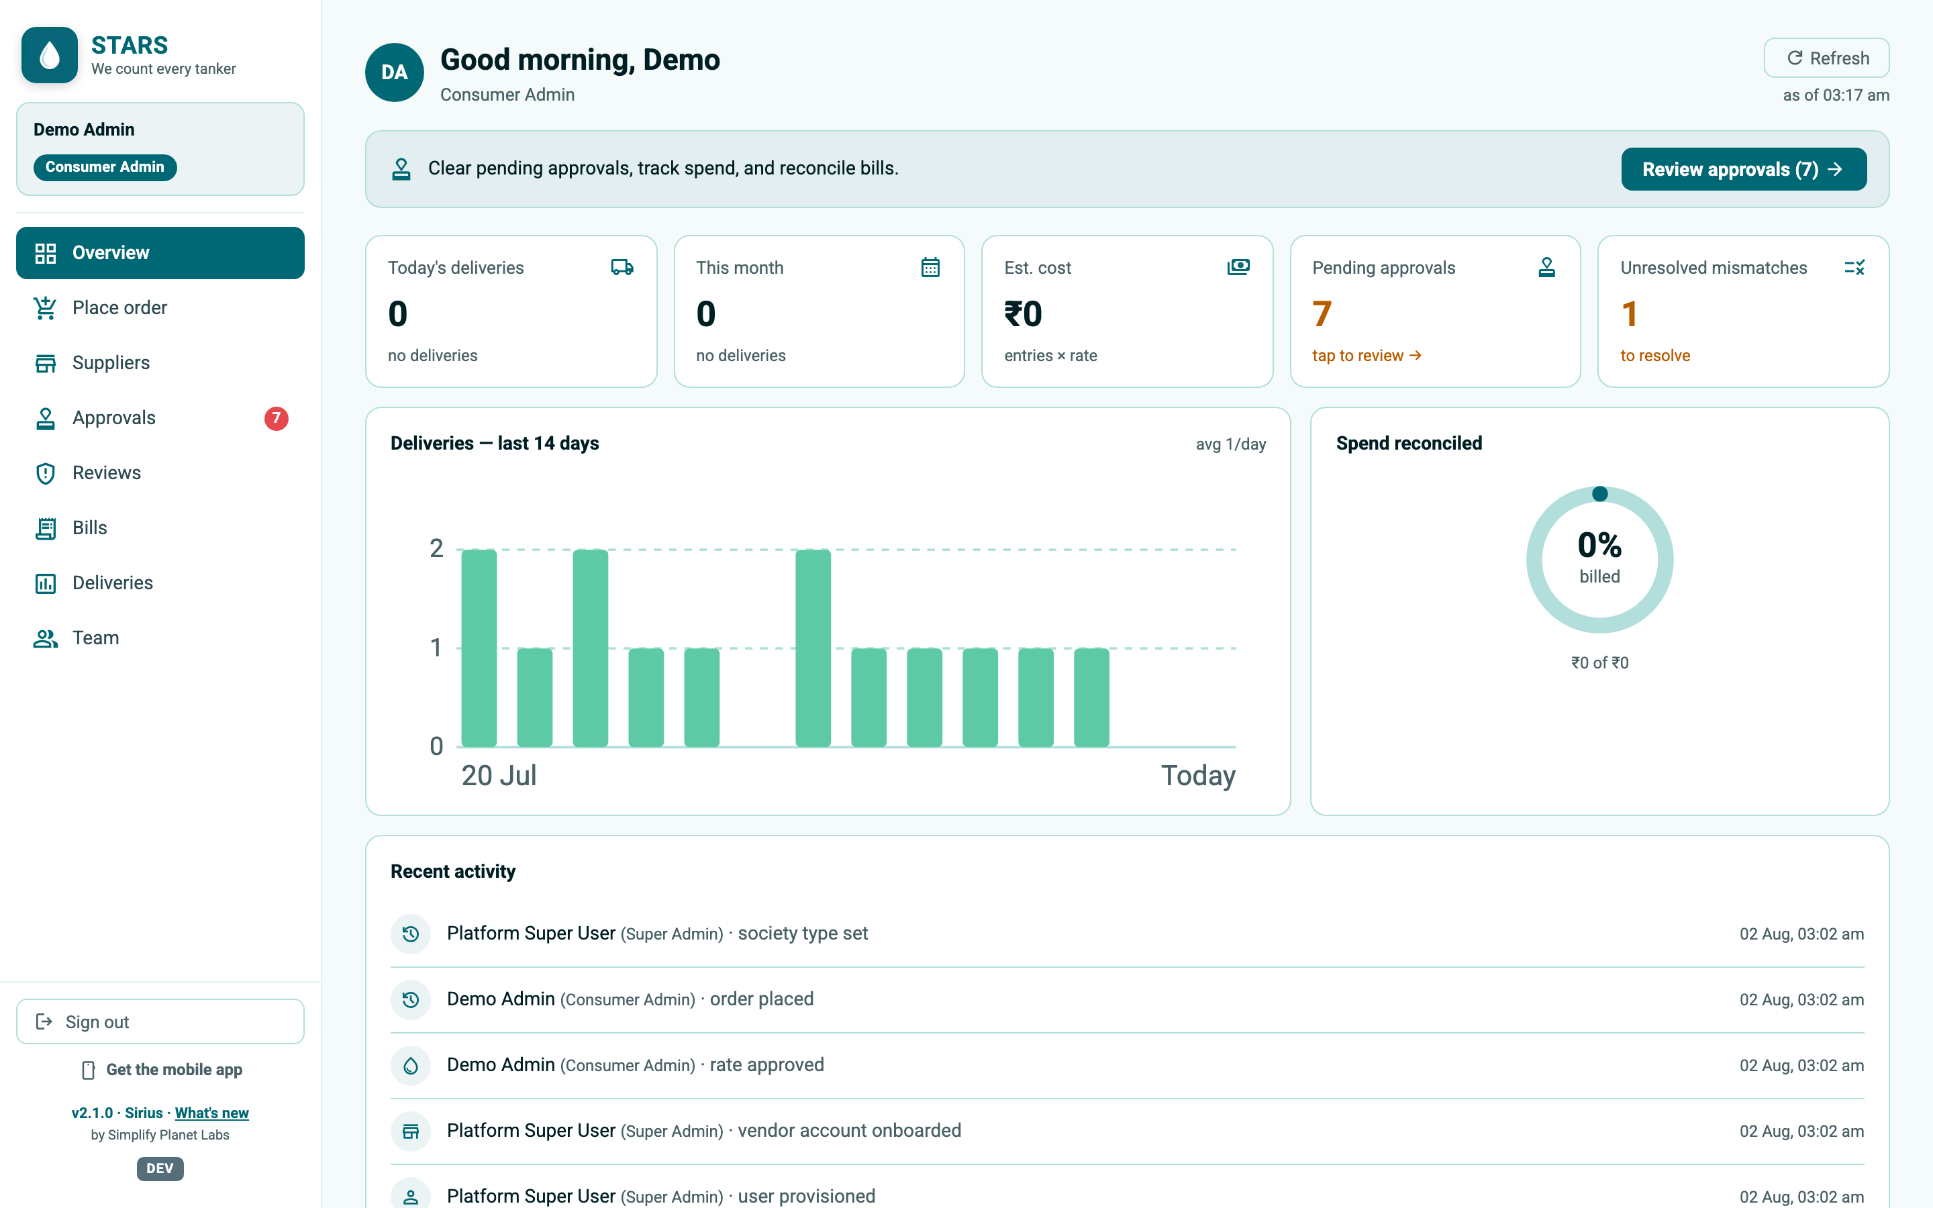
Task: Click the Get the mobile app link
Action: (x=162, y=1070)
